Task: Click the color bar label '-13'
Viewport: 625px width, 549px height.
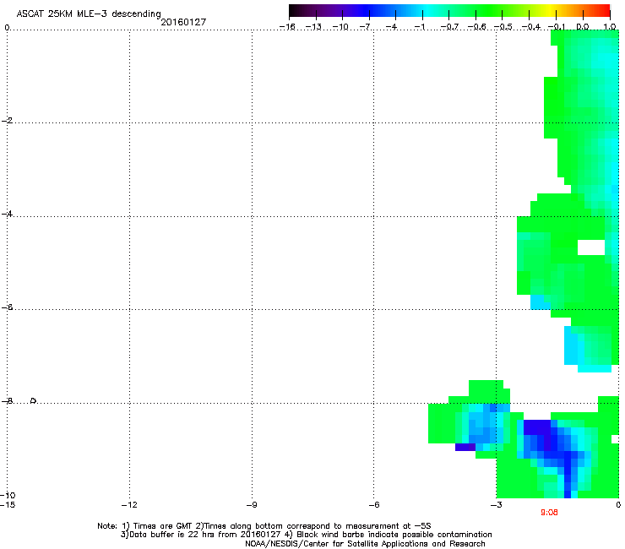Action: 313,27
